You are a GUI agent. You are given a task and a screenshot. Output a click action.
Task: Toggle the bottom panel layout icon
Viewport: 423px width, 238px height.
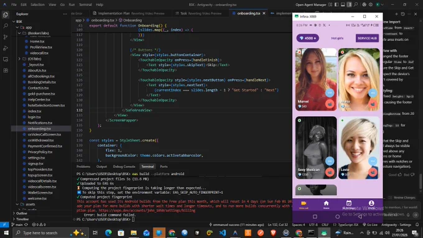[343, 4]
